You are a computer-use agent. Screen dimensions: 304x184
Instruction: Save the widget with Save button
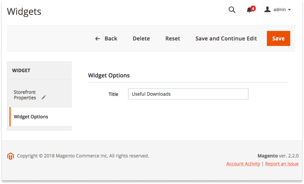coord(278,38)
